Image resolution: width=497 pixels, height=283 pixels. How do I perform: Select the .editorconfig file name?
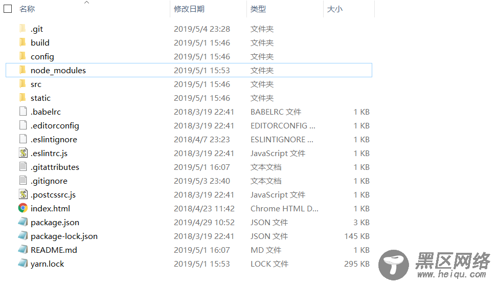tap(55, 126)
